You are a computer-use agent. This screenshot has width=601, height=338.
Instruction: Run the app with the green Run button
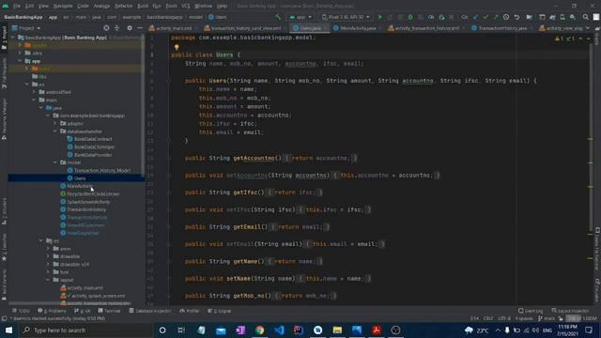click(380, 17)
